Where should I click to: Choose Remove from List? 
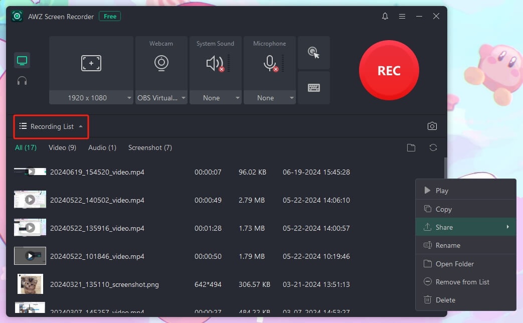click(466, 282)
